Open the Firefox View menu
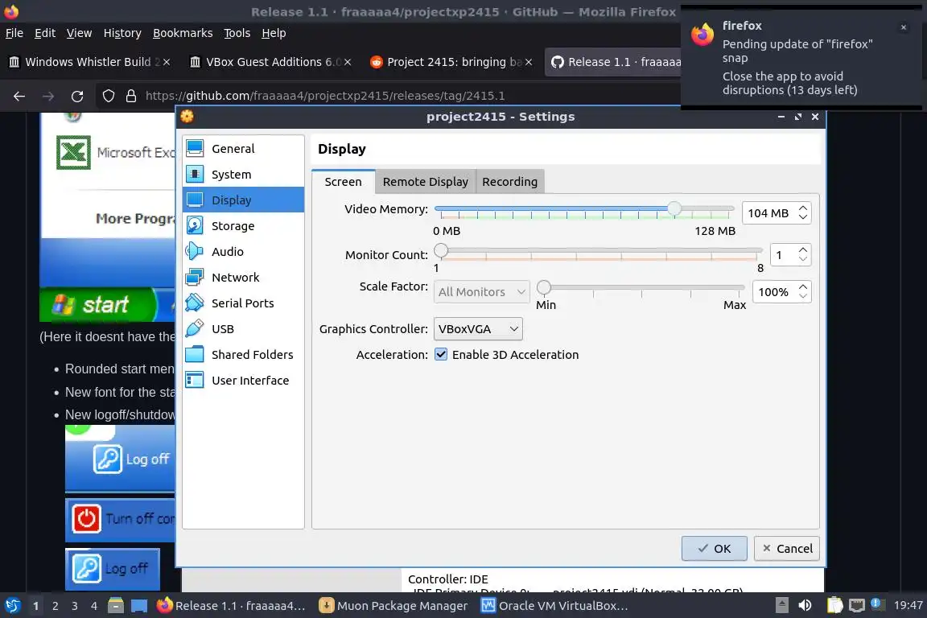Viewport: 927px width, 618px height. click(x=79, y=33)
